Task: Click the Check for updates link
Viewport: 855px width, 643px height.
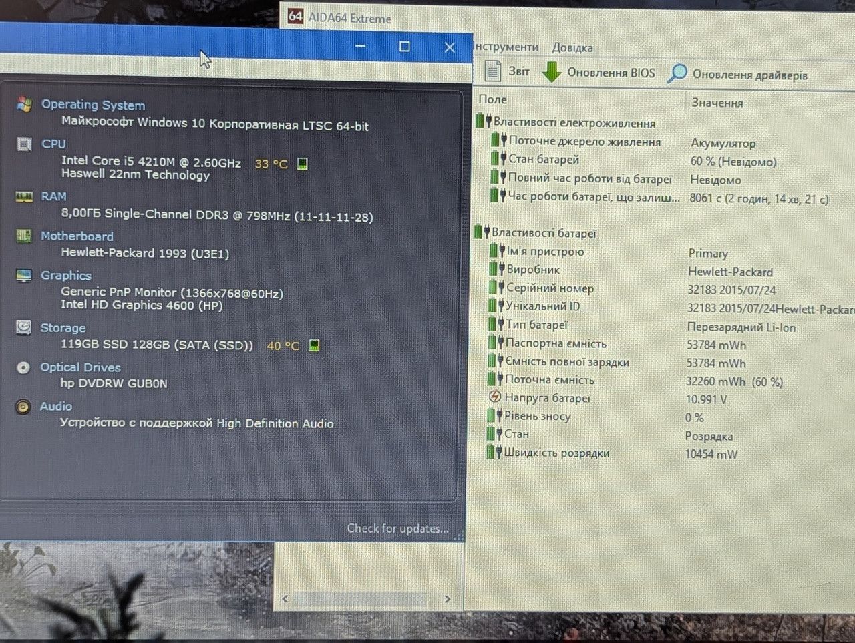Action: (x=397, y=528)
